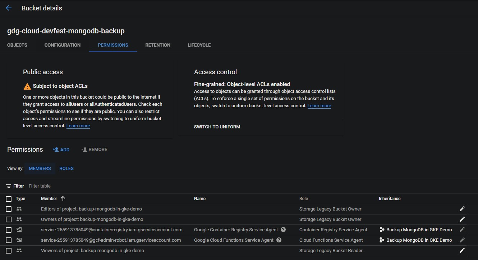Click help icon beside Cloud Functions Service Agent
The height and width of the screenshot is (260, 478).
pyautogui.click(x=279, y=240)
